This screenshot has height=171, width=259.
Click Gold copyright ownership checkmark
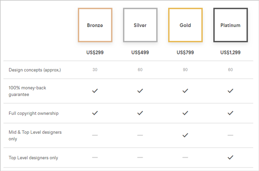(185, 113)
